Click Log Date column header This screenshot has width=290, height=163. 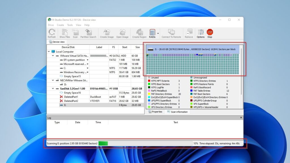pyautogui.click(x=78, y=122)
